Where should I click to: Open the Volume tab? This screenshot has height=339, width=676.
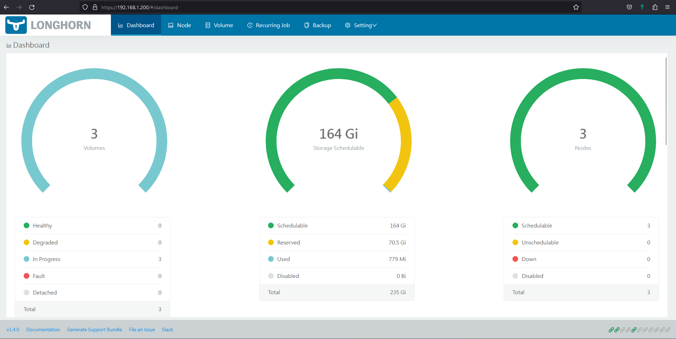219,25
